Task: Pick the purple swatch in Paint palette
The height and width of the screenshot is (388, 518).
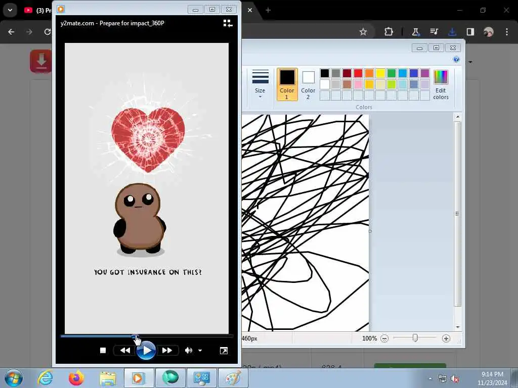Action: 425,73
